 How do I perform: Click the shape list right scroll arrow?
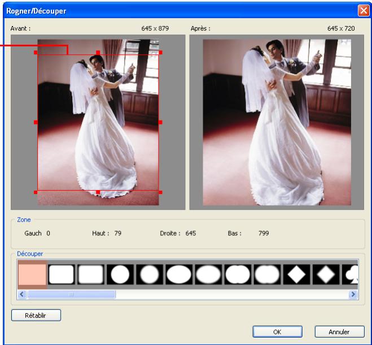click(x=353, y=294)
